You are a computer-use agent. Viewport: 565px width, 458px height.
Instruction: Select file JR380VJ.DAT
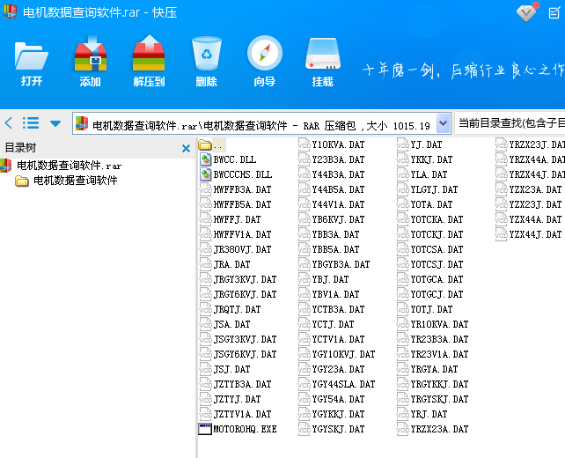tap(235, 249)
